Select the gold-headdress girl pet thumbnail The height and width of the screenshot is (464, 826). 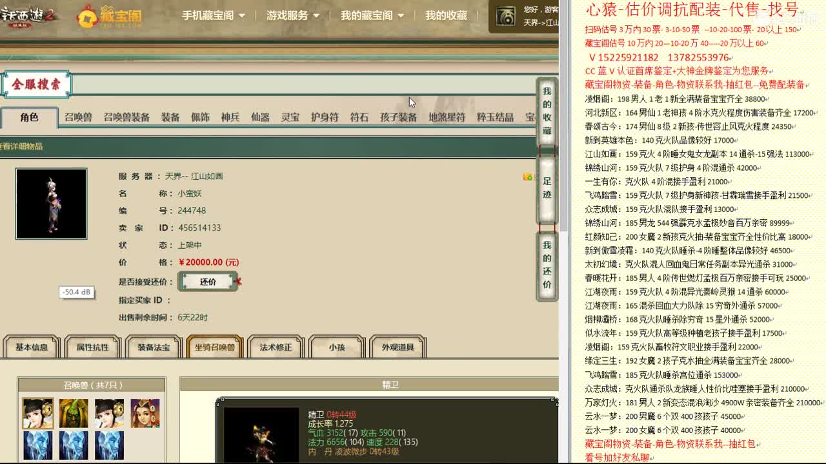tap(145, 413)
